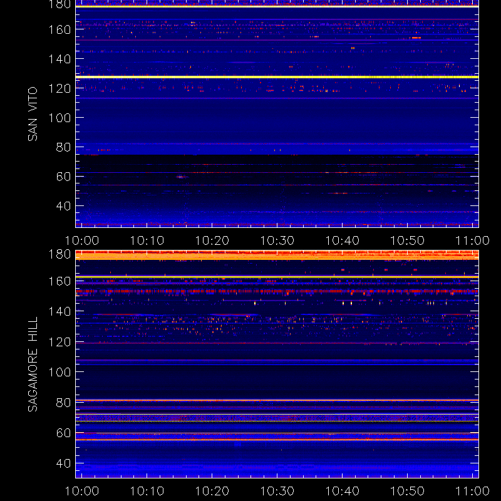The image size is (501, 501).
Task: Click 10:10 time label under SAGAMORE HILL plot
Action: pos(147,491)
